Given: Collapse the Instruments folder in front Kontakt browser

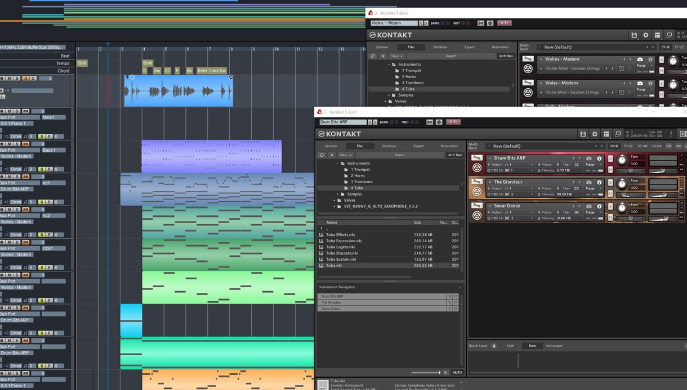Looking at the screenshot, I should pyautogui.click(x=338, y=164).
